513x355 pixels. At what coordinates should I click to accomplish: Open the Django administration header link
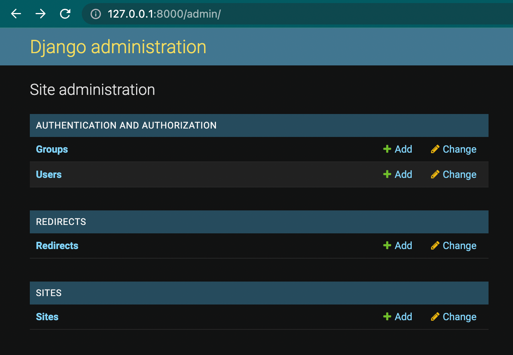(x=118, y=47)
